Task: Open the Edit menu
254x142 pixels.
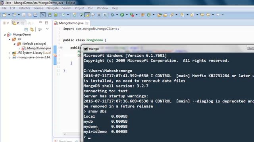Action: (x=12, y=8)
